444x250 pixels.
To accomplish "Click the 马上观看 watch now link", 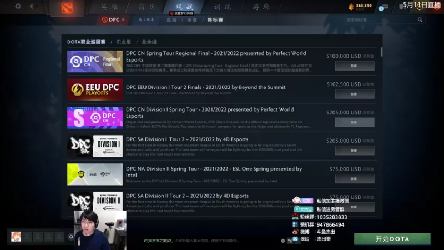I will click(x=147, y=19).
